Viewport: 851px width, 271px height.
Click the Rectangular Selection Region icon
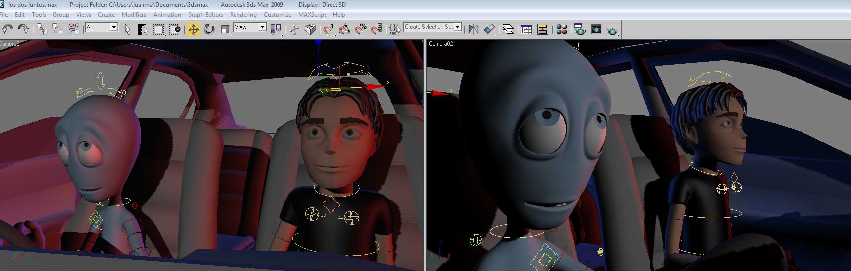(158, 29)
